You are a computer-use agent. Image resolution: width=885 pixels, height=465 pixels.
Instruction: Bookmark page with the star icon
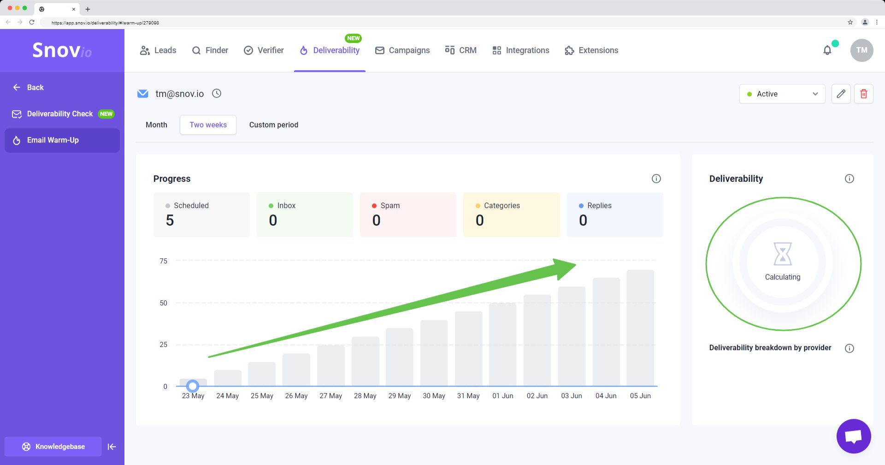850,22
